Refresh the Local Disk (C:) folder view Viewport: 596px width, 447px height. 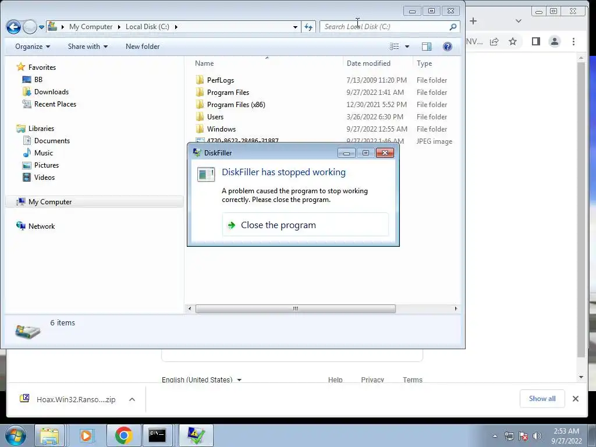point(308,27)
